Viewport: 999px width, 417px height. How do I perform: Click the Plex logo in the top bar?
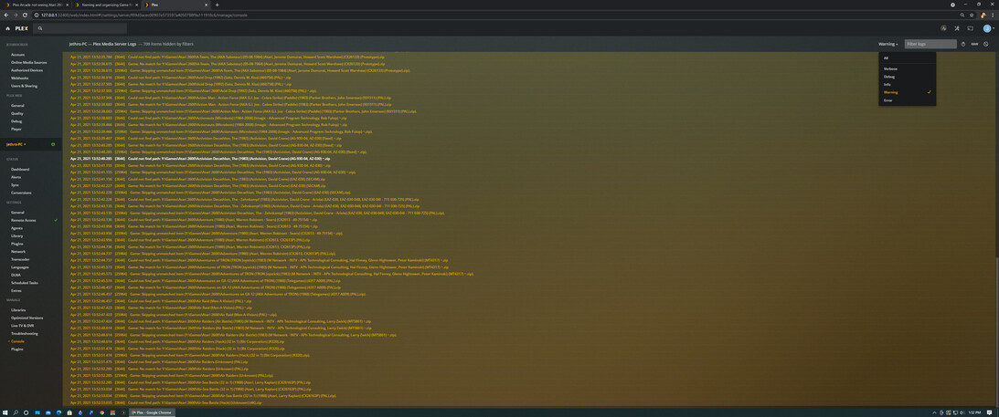21,28
